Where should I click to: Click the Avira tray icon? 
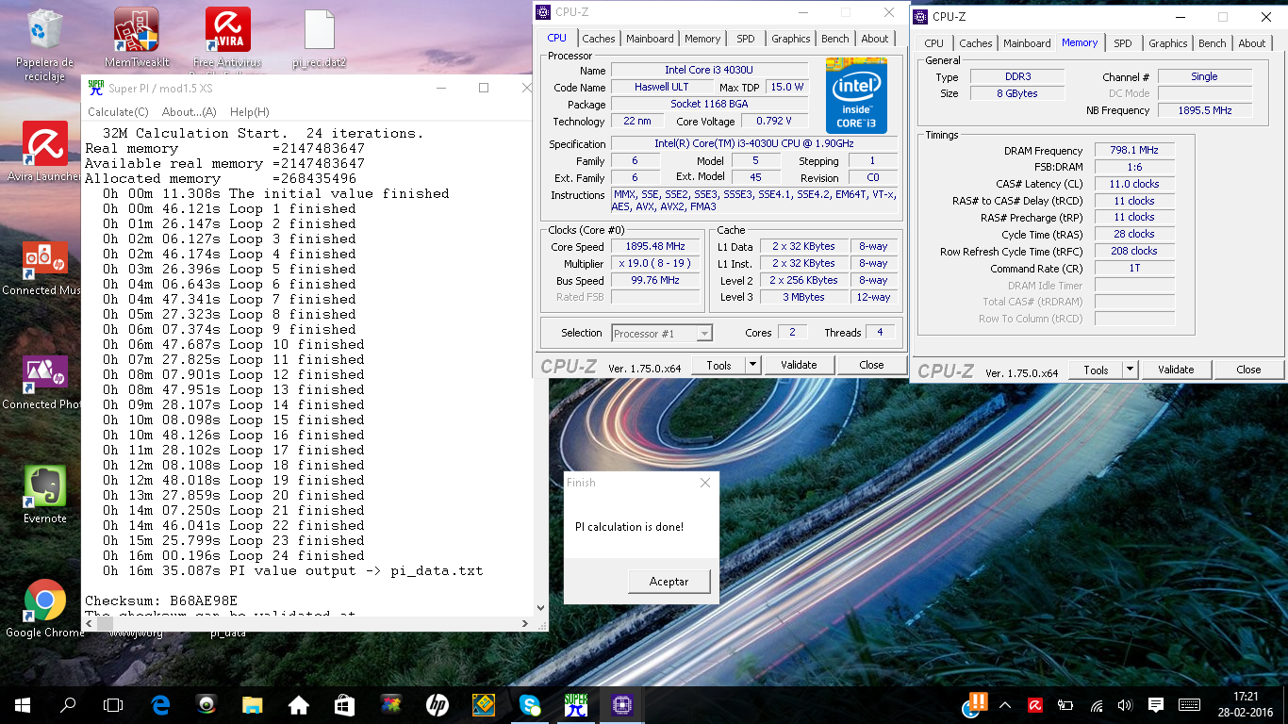pos(1034,704)
